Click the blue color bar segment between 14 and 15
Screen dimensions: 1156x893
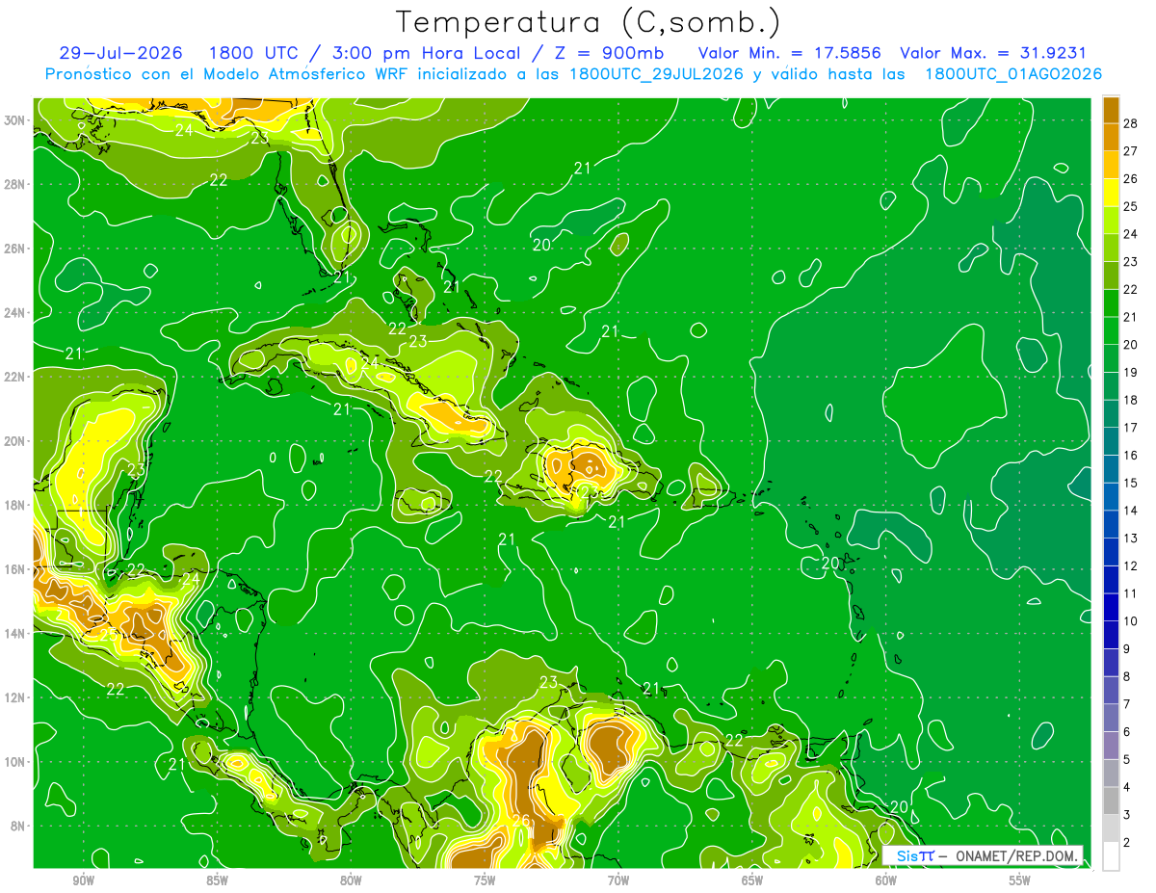point(1111,497)
